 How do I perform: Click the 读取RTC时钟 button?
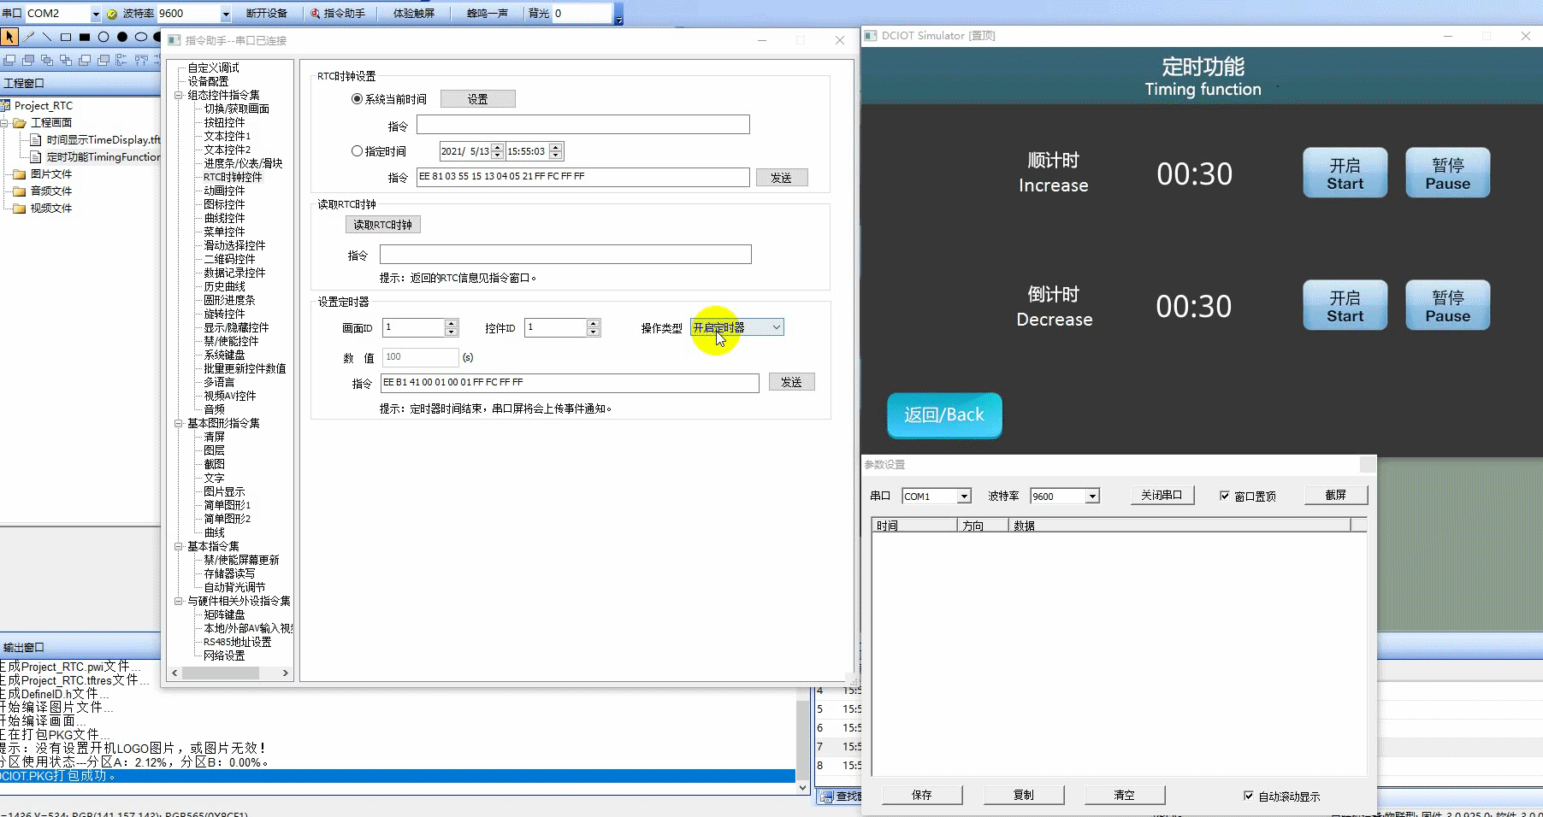point(382,225)
